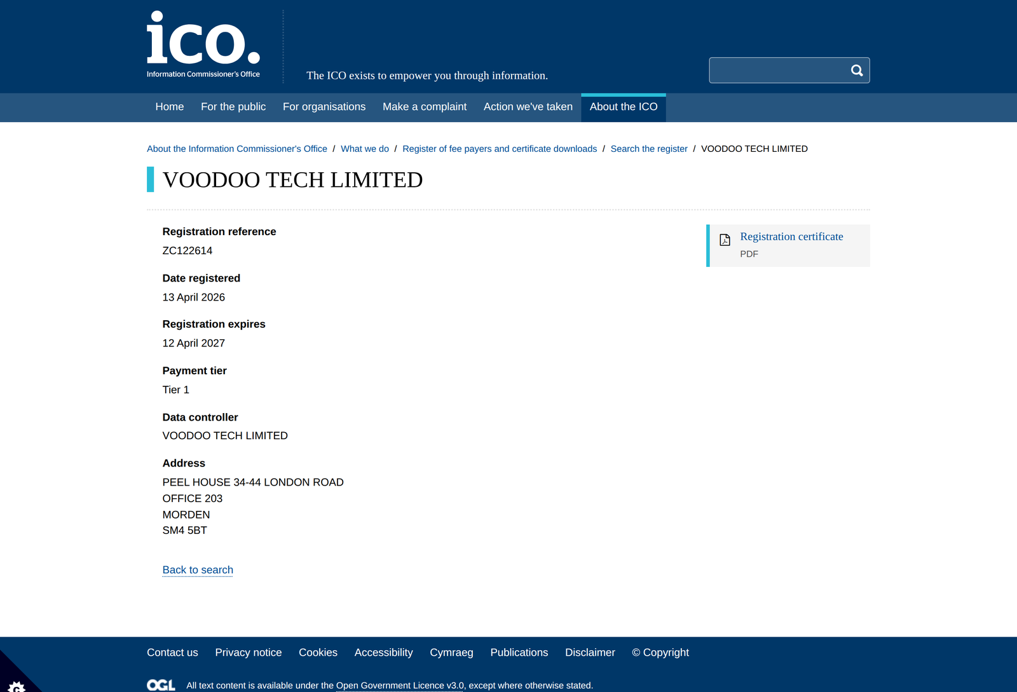The height and width of the screenshot is (692, 1017).
Task: Click registration reference ZC122614
Action: point(188,250)
